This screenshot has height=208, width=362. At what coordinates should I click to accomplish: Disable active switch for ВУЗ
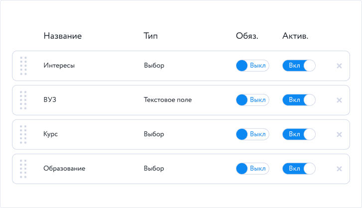(x=299, y=100)
